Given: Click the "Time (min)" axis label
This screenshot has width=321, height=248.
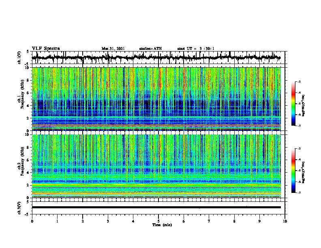Looking at the screenshot, I should click(x=162, y=224).
